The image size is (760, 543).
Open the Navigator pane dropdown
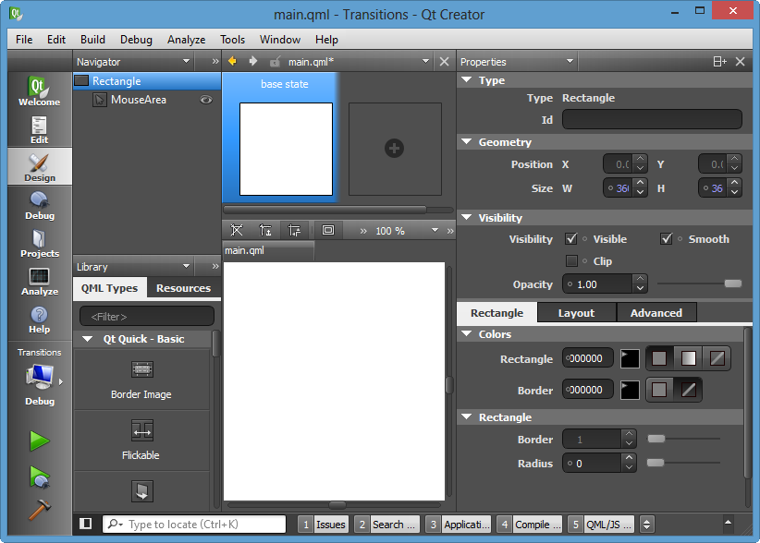pos(186,62)
